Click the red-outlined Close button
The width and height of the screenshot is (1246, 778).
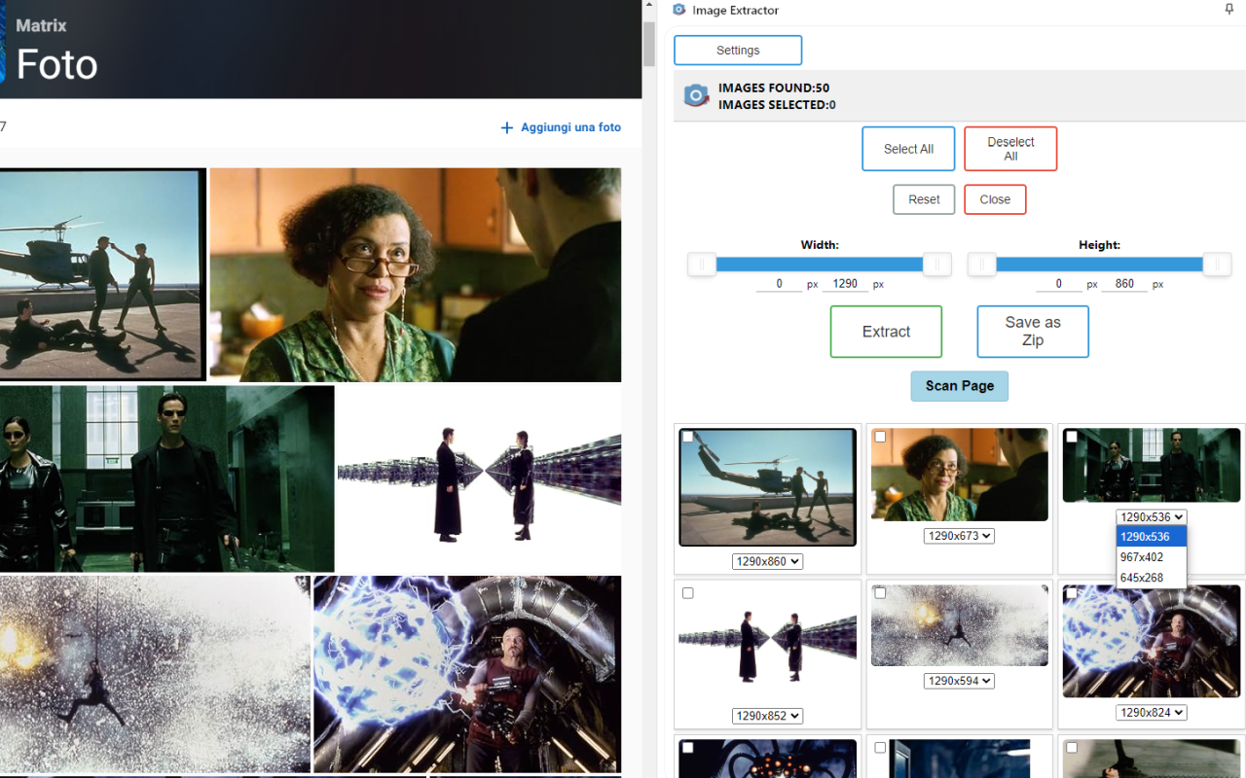pos(995,199)
